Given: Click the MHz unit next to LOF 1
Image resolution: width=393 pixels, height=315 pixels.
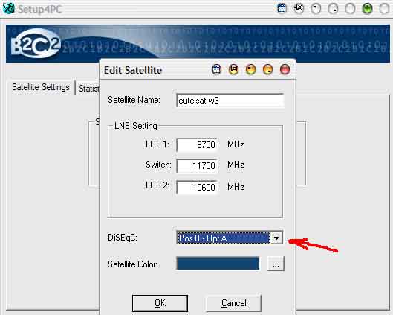Looking at the screenshot, I should [236, 144].
